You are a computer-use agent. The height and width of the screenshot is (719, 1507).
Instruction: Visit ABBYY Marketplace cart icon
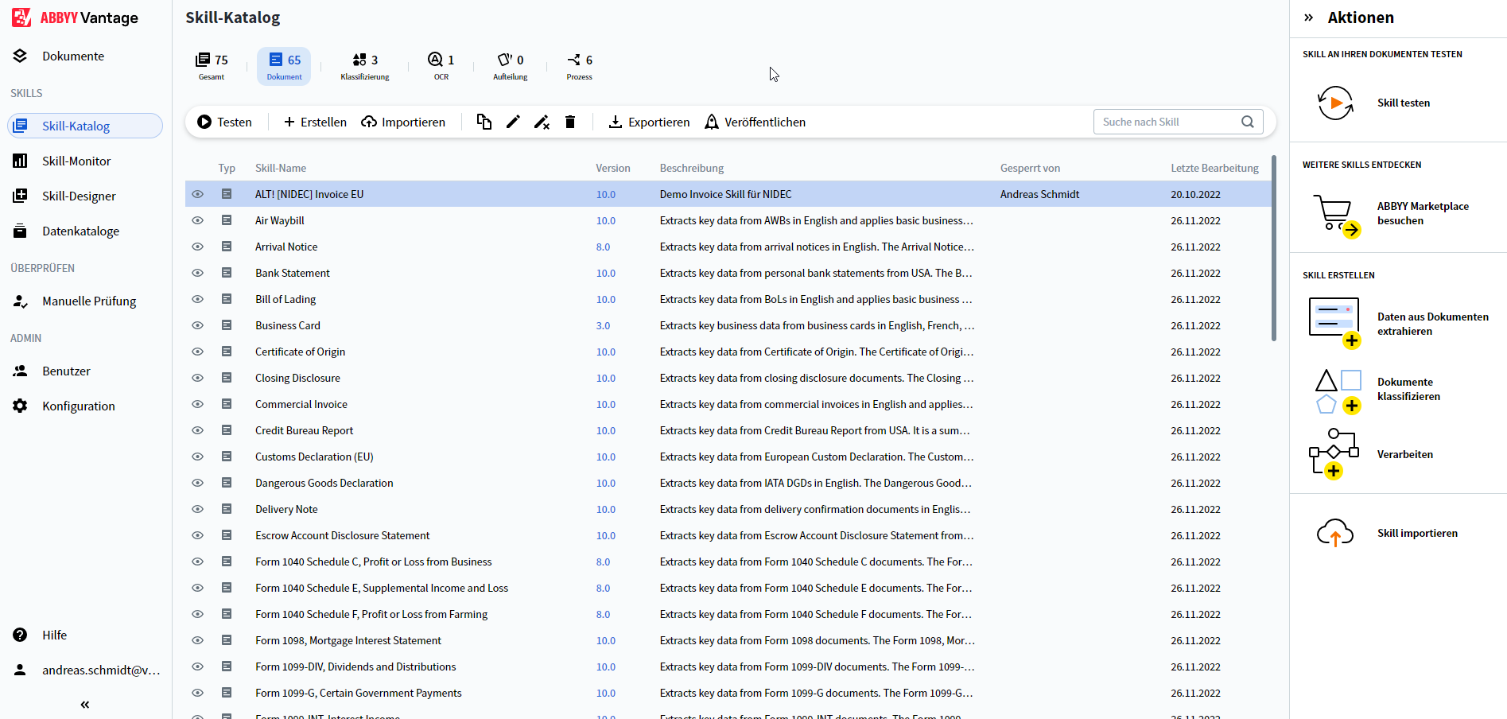(1336, 216)
